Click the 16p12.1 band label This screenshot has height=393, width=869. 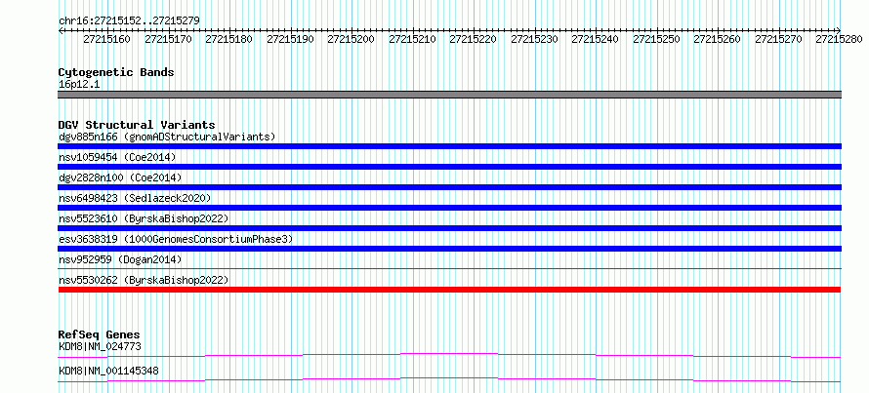[79, 85]
